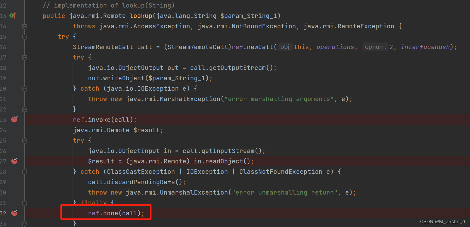Click the fold-end marker at line 22
The width and height of the screenshot is (470, 227).
(x=25, y=109)
